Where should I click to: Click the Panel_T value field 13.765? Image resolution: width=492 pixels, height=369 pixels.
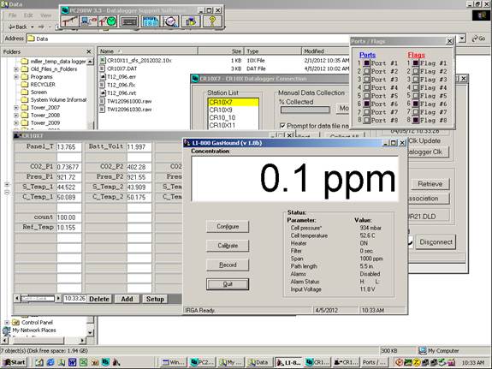tap(69, 147)
